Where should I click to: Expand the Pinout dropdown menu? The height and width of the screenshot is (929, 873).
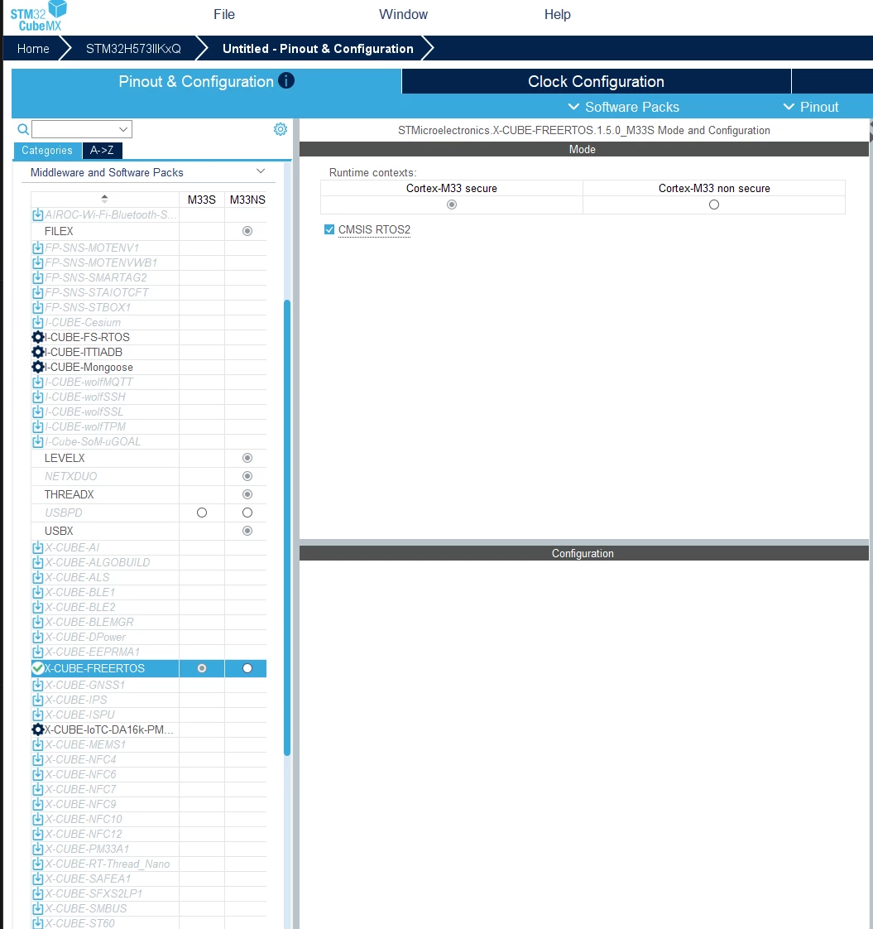coord(811,107)
